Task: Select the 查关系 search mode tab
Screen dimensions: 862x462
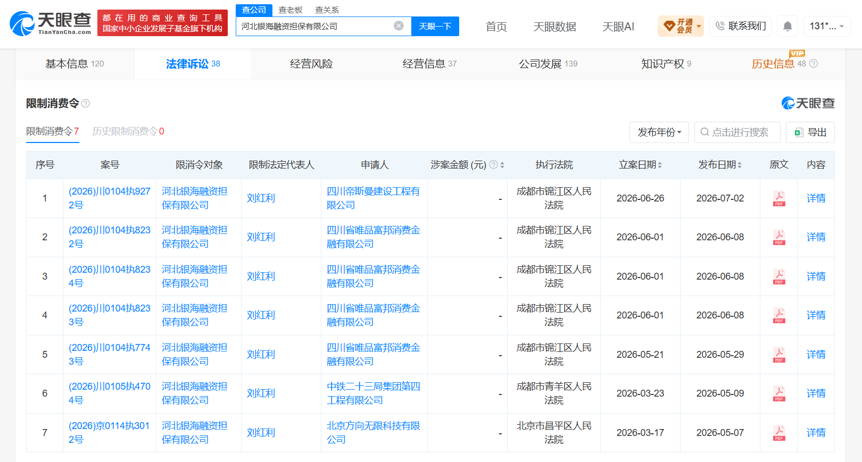Action: coord(327,10)
